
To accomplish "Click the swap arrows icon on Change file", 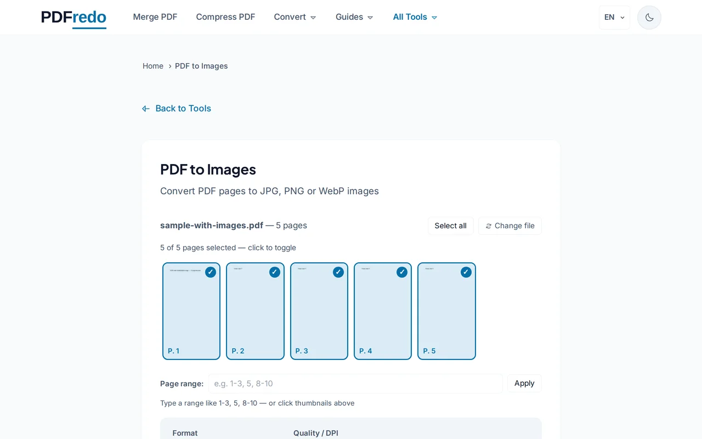I will [x=489, y=226].
